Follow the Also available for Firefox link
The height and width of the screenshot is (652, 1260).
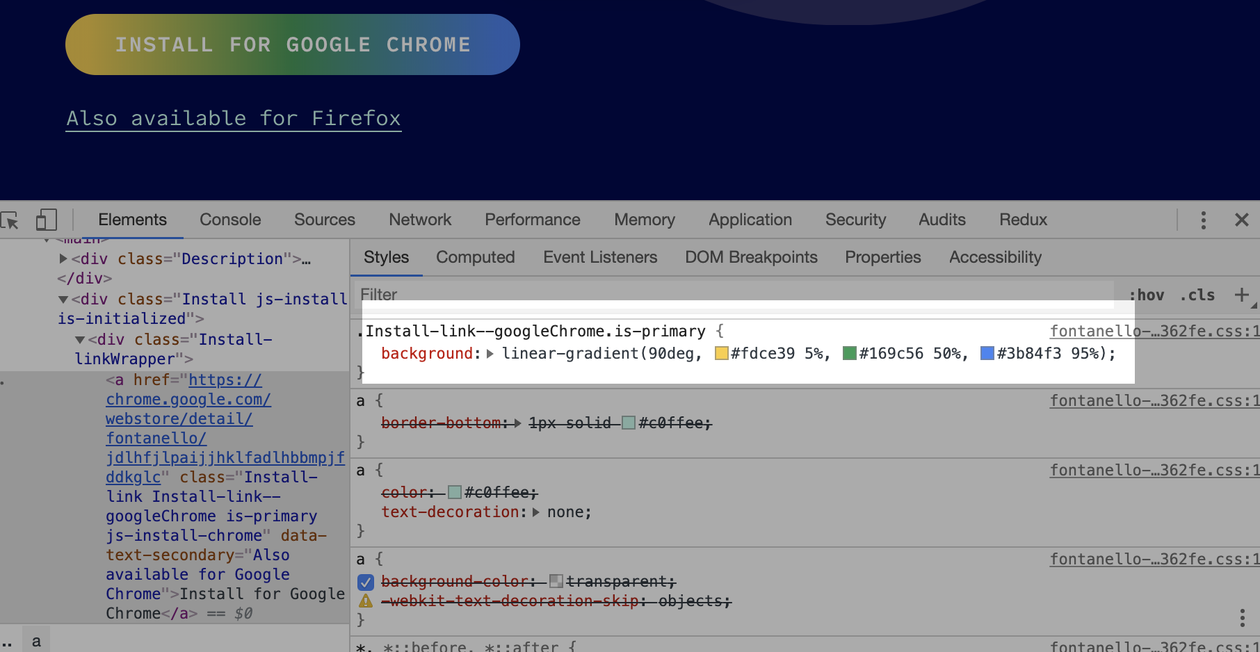click(x=234, y=119)
